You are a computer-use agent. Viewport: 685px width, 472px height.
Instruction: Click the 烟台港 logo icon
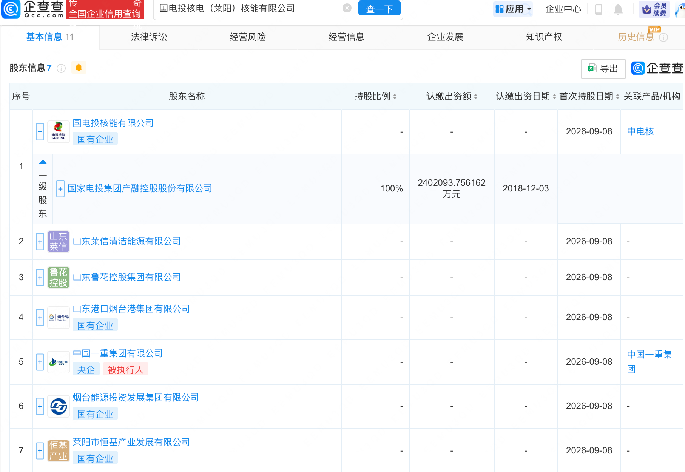tap(59, 318)
